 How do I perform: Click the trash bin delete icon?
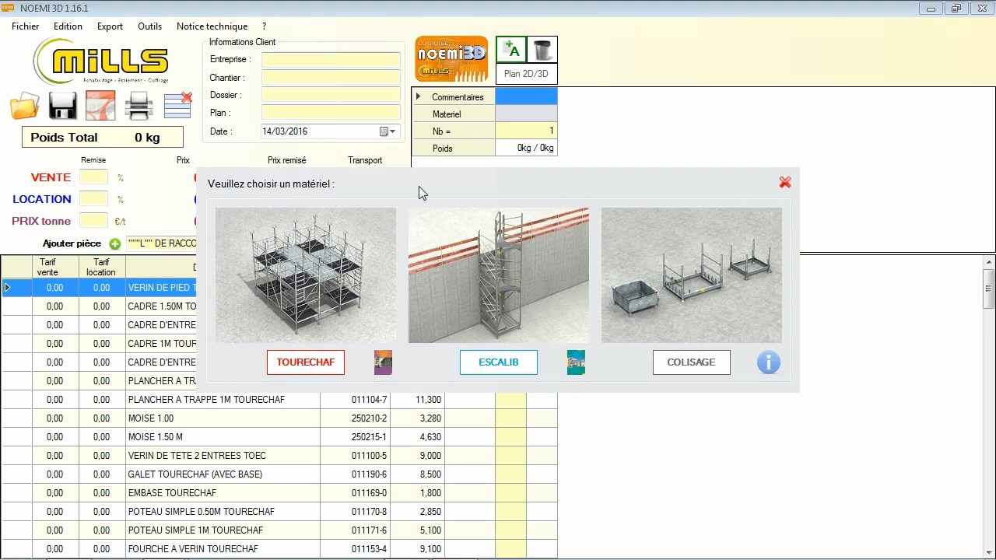(542, 50)
